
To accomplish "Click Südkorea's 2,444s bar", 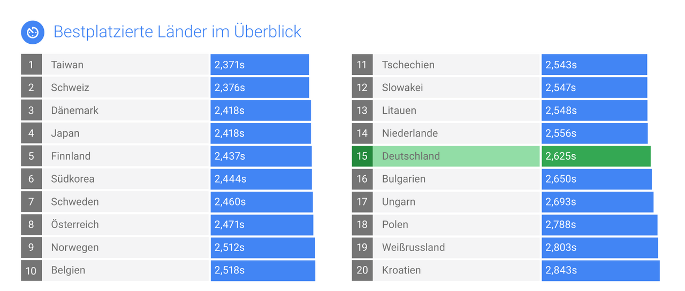I will 261,179.
